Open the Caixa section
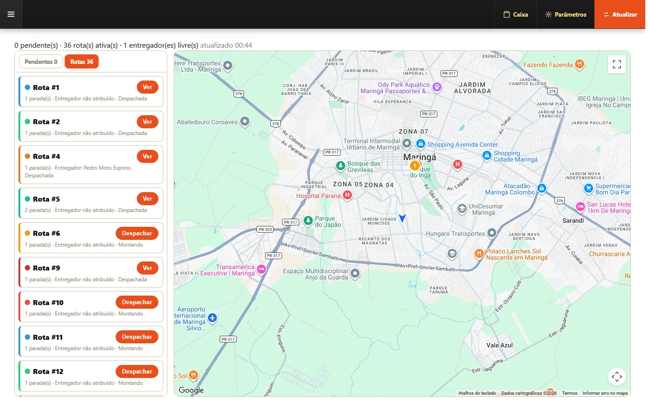Image resolution: width=648 pixels, height=405 pixels. [516, 14]
